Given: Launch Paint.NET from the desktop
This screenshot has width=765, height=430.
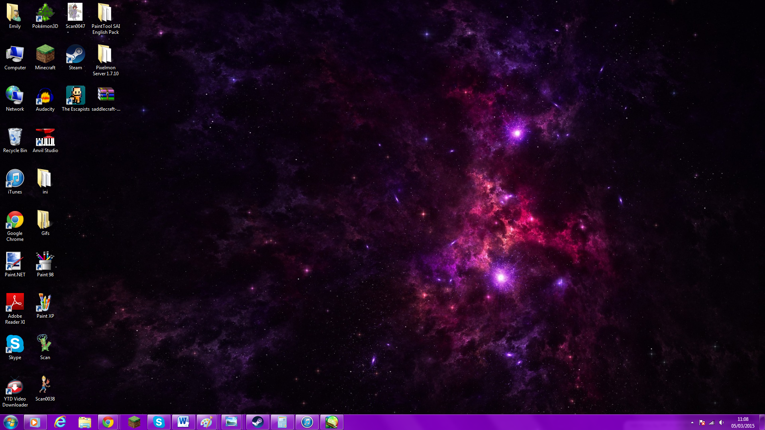Looking at the screenshot, I should [x=15, y=264].
